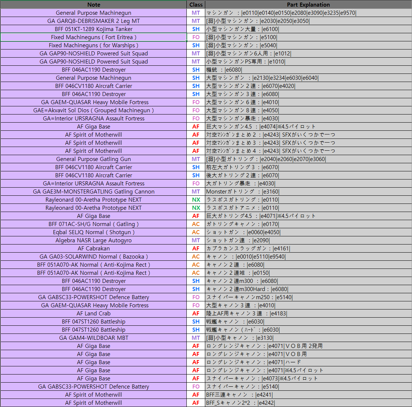Click the cell containing e3130
The width and height of the screenshot is (412, 407).
tap(308, 338)
